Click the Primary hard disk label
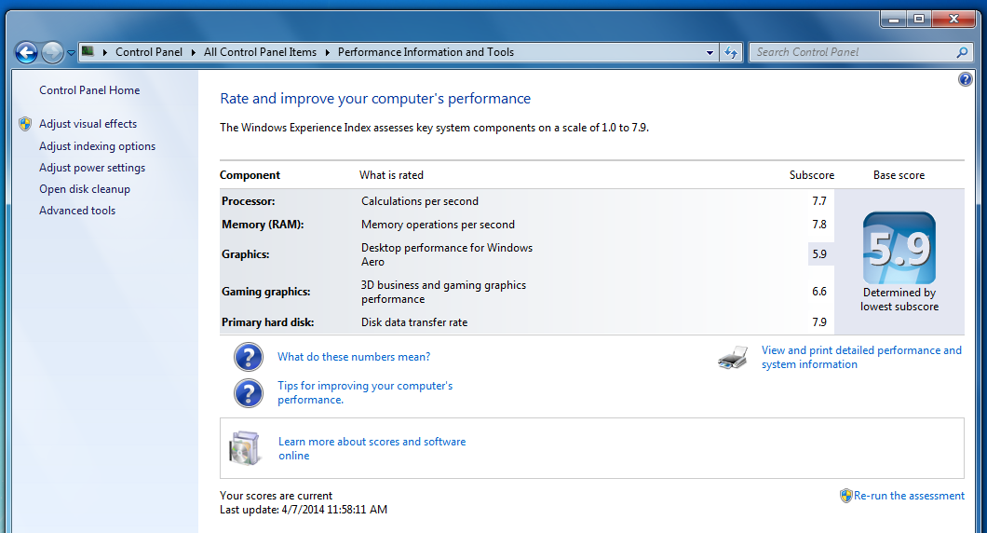The width and height of the screenshot is (987, 533). click(267, 321)
